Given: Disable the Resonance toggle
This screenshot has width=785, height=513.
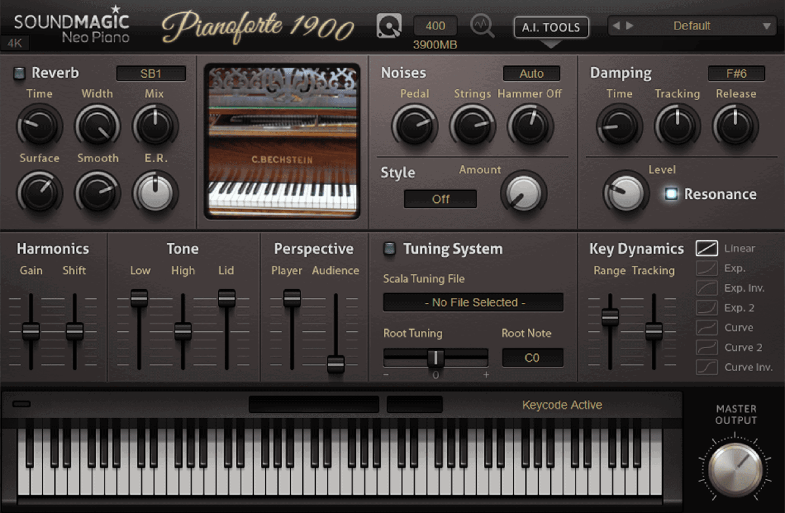Looking at the screenshot, I should pos(671,194).
